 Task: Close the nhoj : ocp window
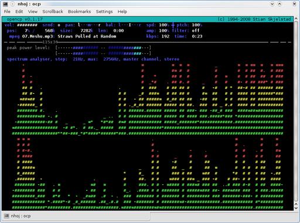(x=294, y=4)
